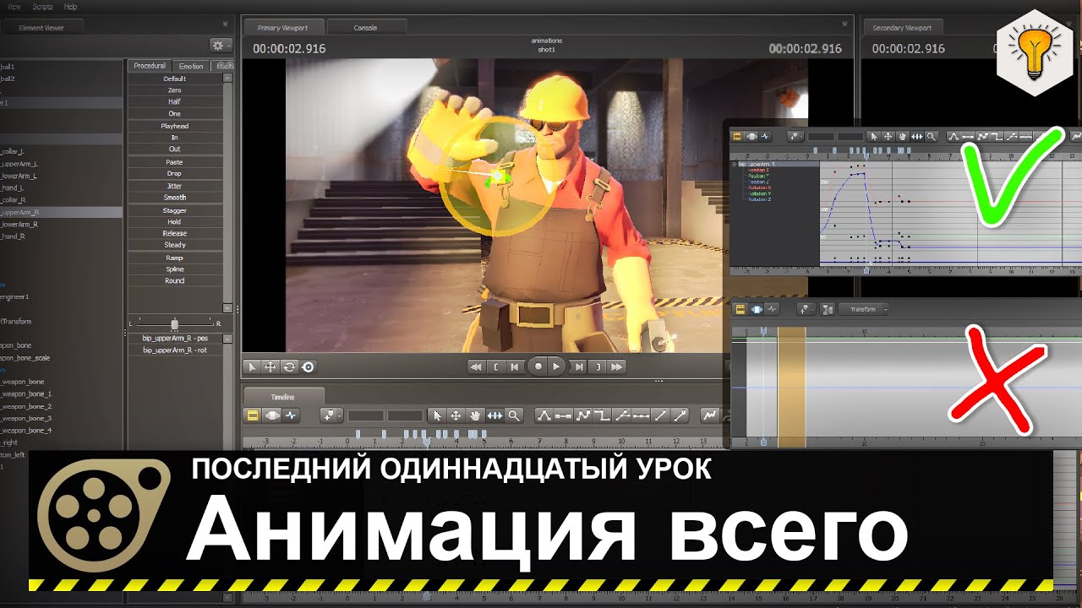This screenshot has width=1082, height=608.
Task: Pick the main Timeline select arrow tool
Action: (x=437, y=415)
